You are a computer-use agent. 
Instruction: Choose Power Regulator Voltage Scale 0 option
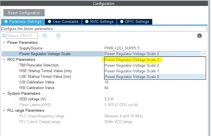pyautogui.click(x=155, y=77)
